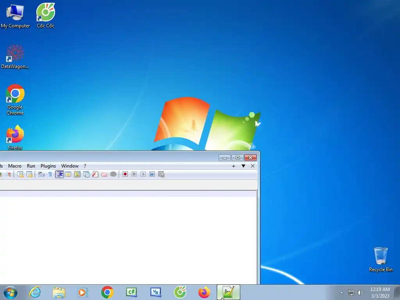Open the Macro menu
400x300 pixels.
[15, 166]
